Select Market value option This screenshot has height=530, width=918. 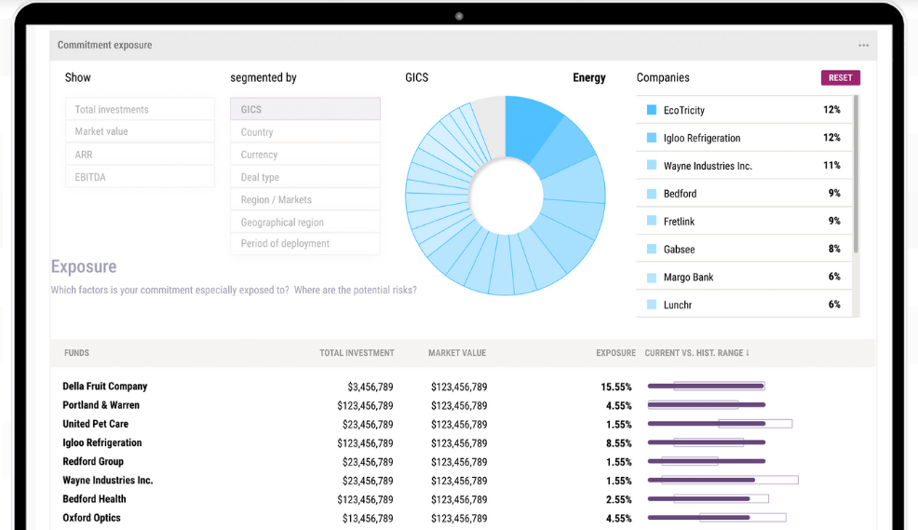(140, 131)
